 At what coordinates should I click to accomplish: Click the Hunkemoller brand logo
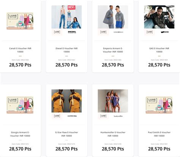[118, 116]
